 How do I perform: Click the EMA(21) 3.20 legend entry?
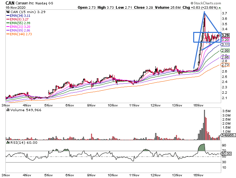tap(18, 27)
